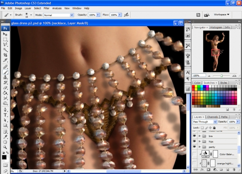Open the brush Mode dropdown
The width and height of the screenshot is (242, 174).
[x=72, y=15]
